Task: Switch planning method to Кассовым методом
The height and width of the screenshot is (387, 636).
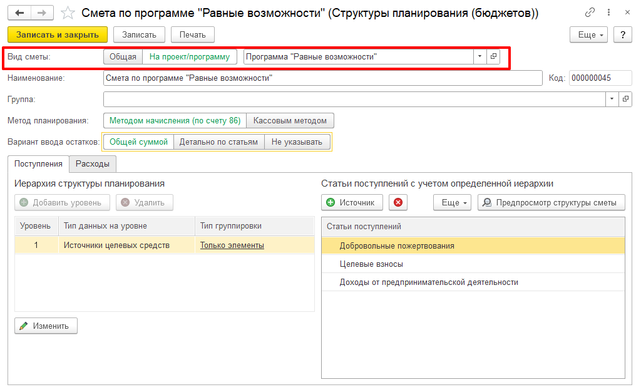Action: 290,120
